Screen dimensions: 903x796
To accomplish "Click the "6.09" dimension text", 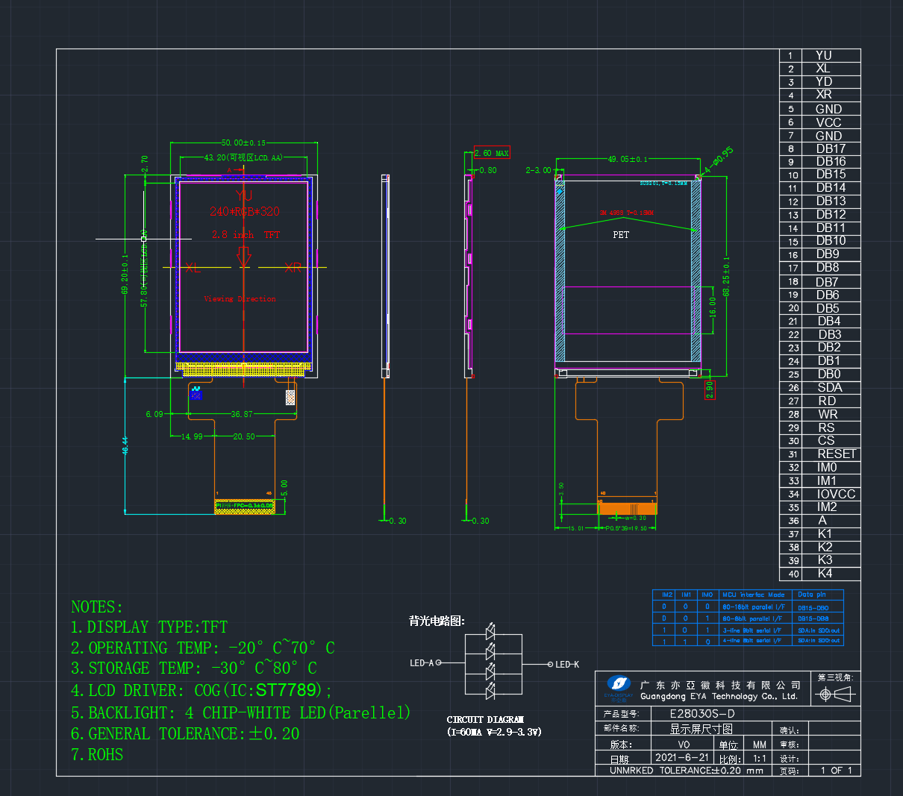I will (154, 414).
